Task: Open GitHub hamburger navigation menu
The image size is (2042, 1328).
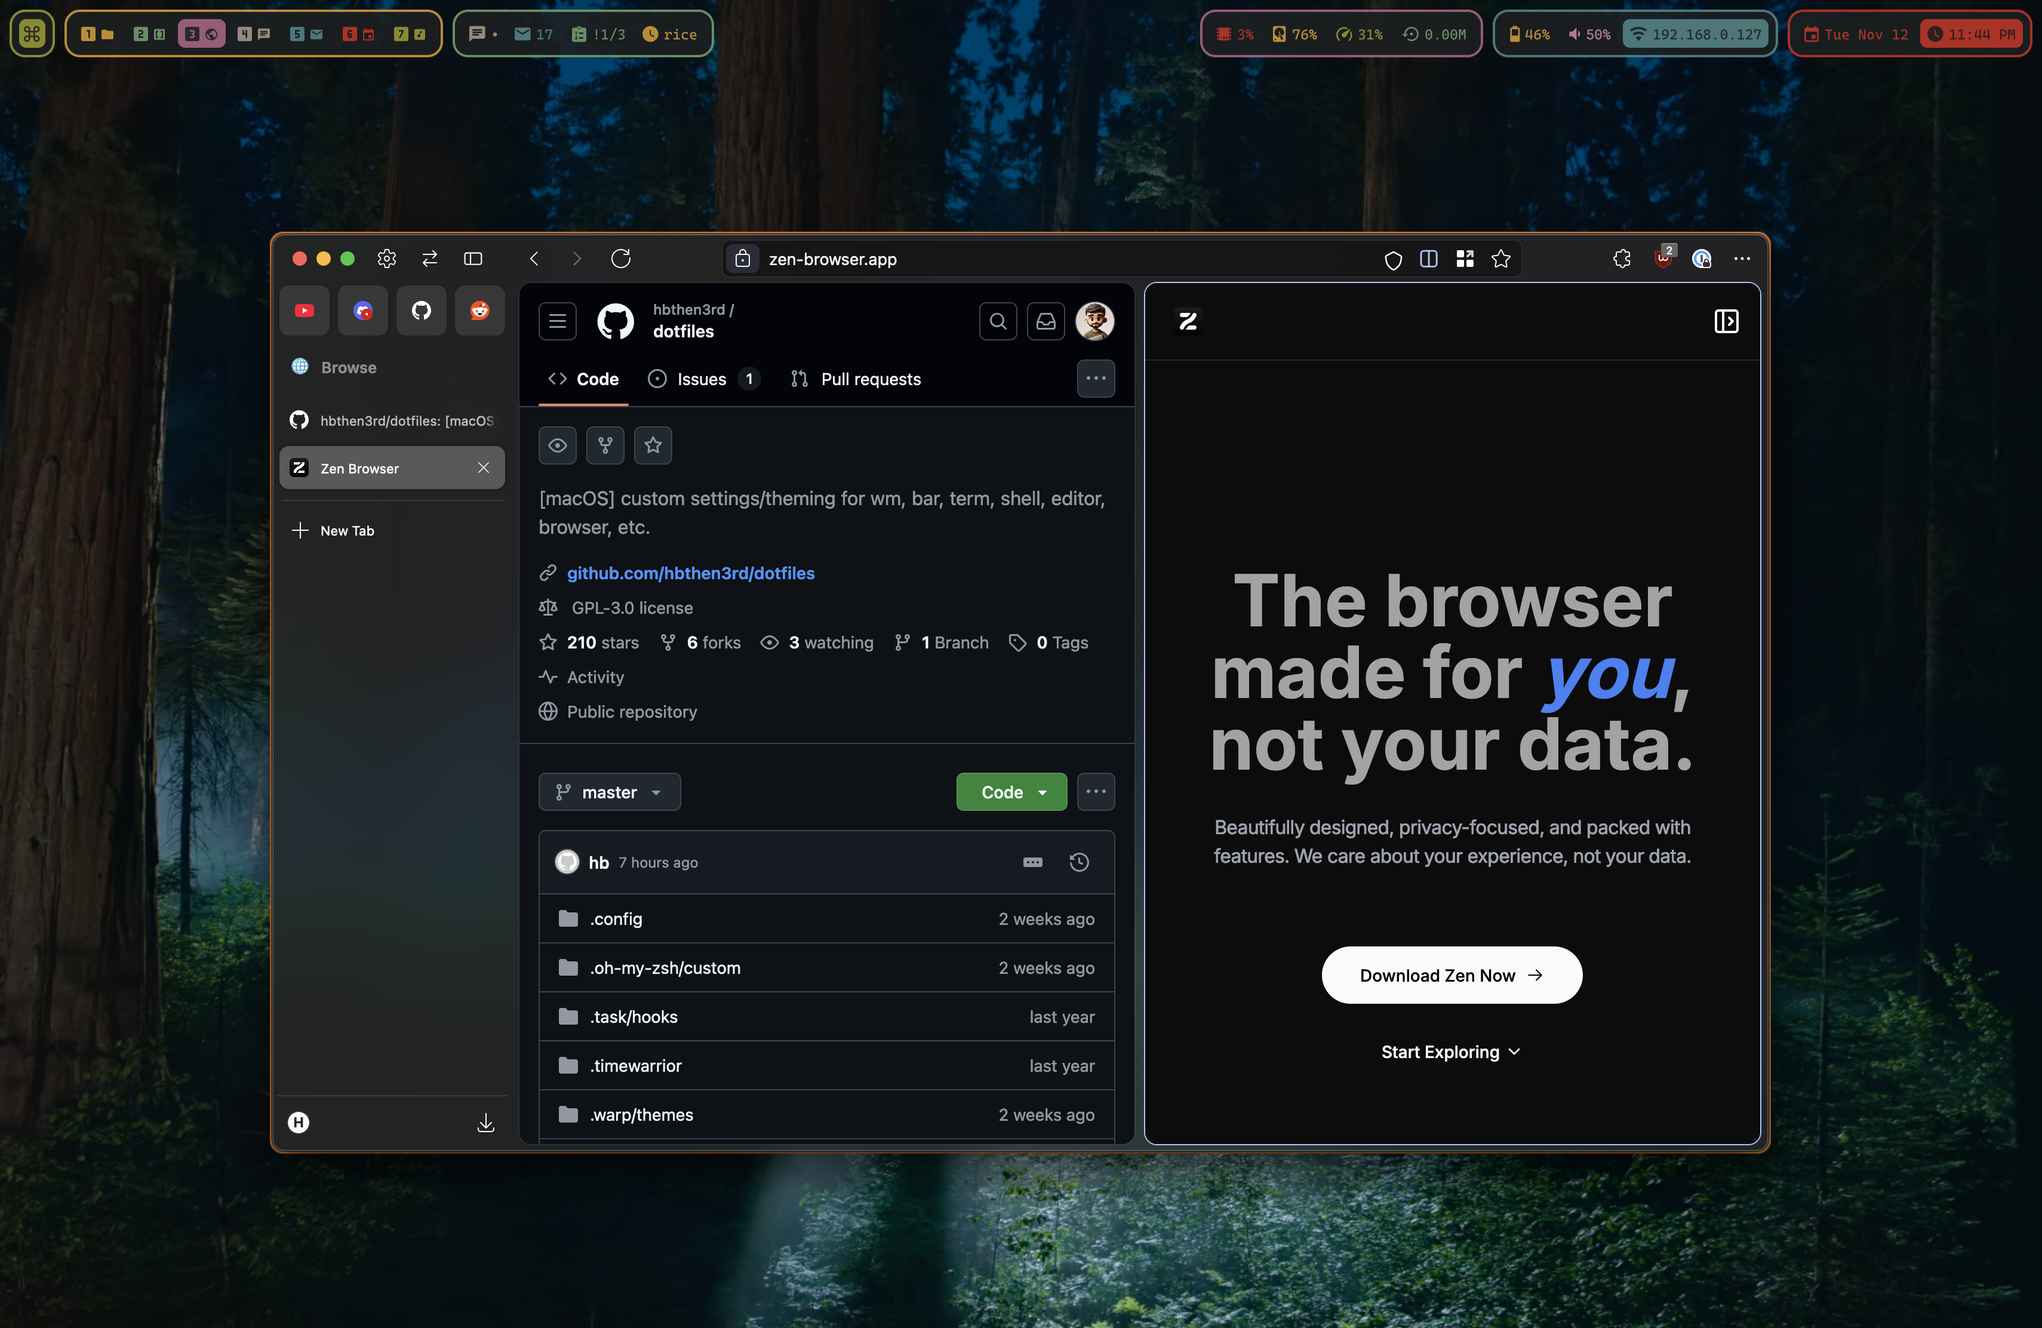Action: [558, 322]
